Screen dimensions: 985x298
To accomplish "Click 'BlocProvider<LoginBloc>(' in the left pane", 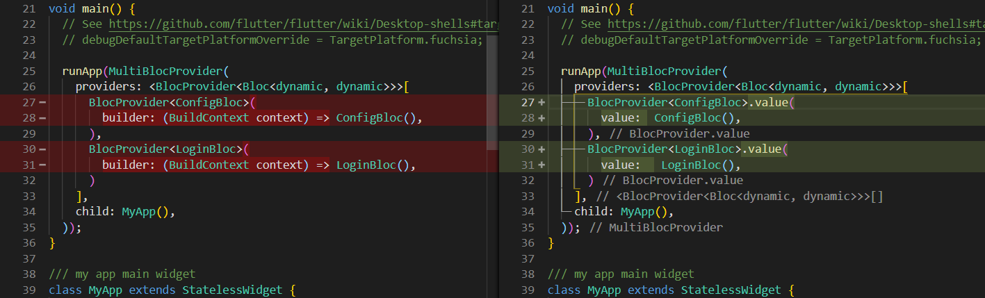I will click(169, 149).
